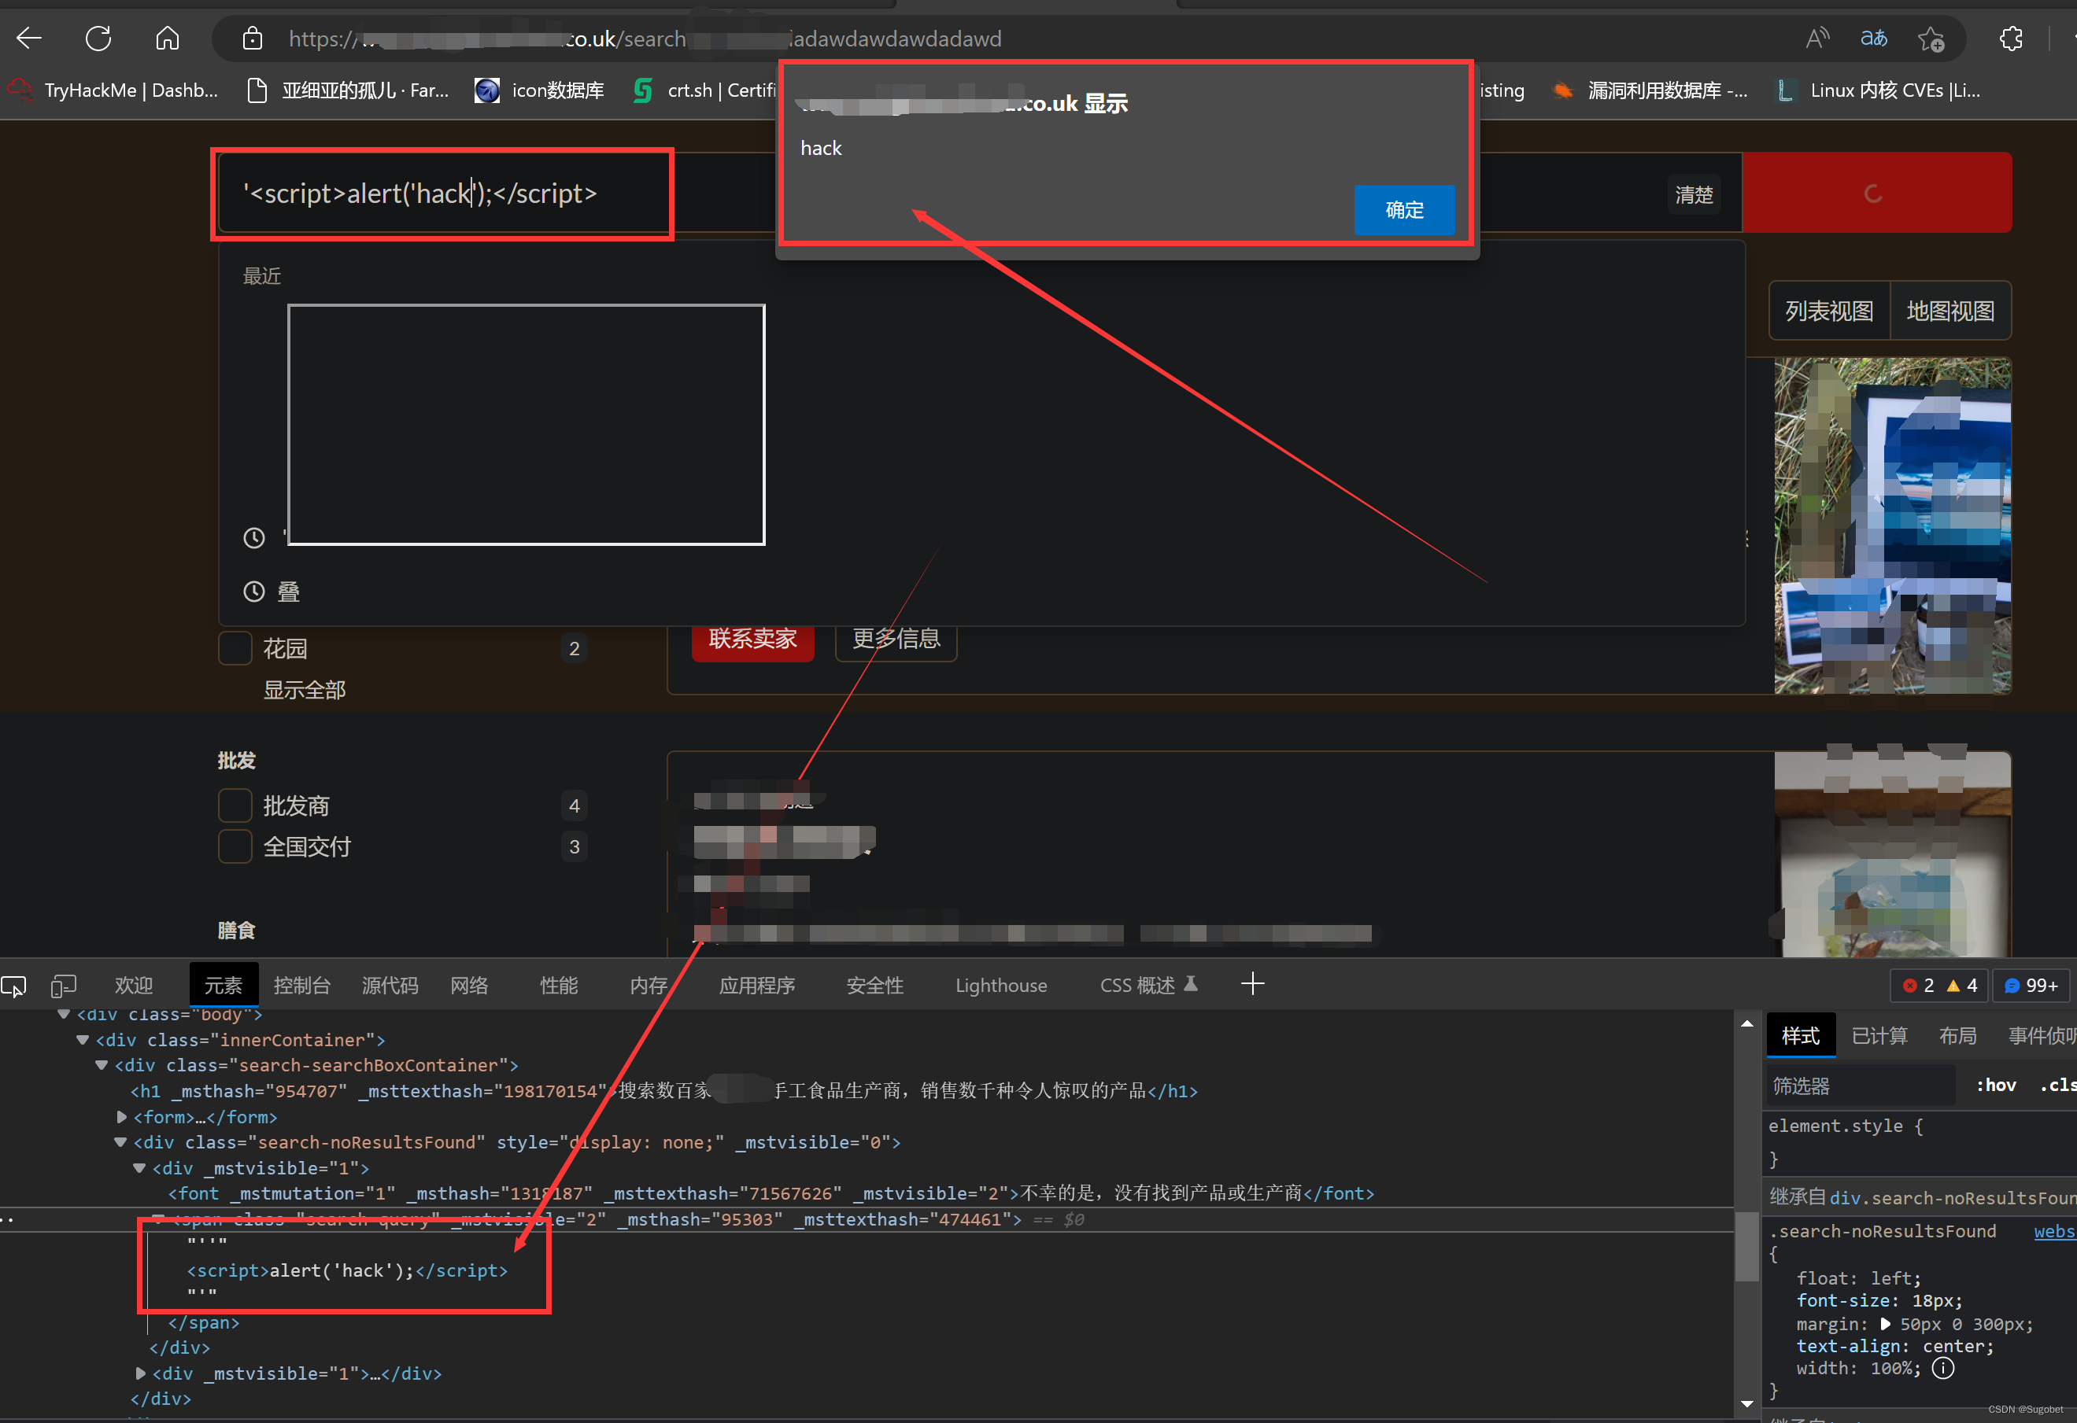
Task: Switch to the Lighthouse tab
Action: tap(1001, 986)
